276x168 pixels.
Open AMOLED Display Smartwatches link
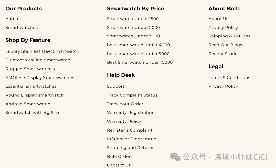40,77
